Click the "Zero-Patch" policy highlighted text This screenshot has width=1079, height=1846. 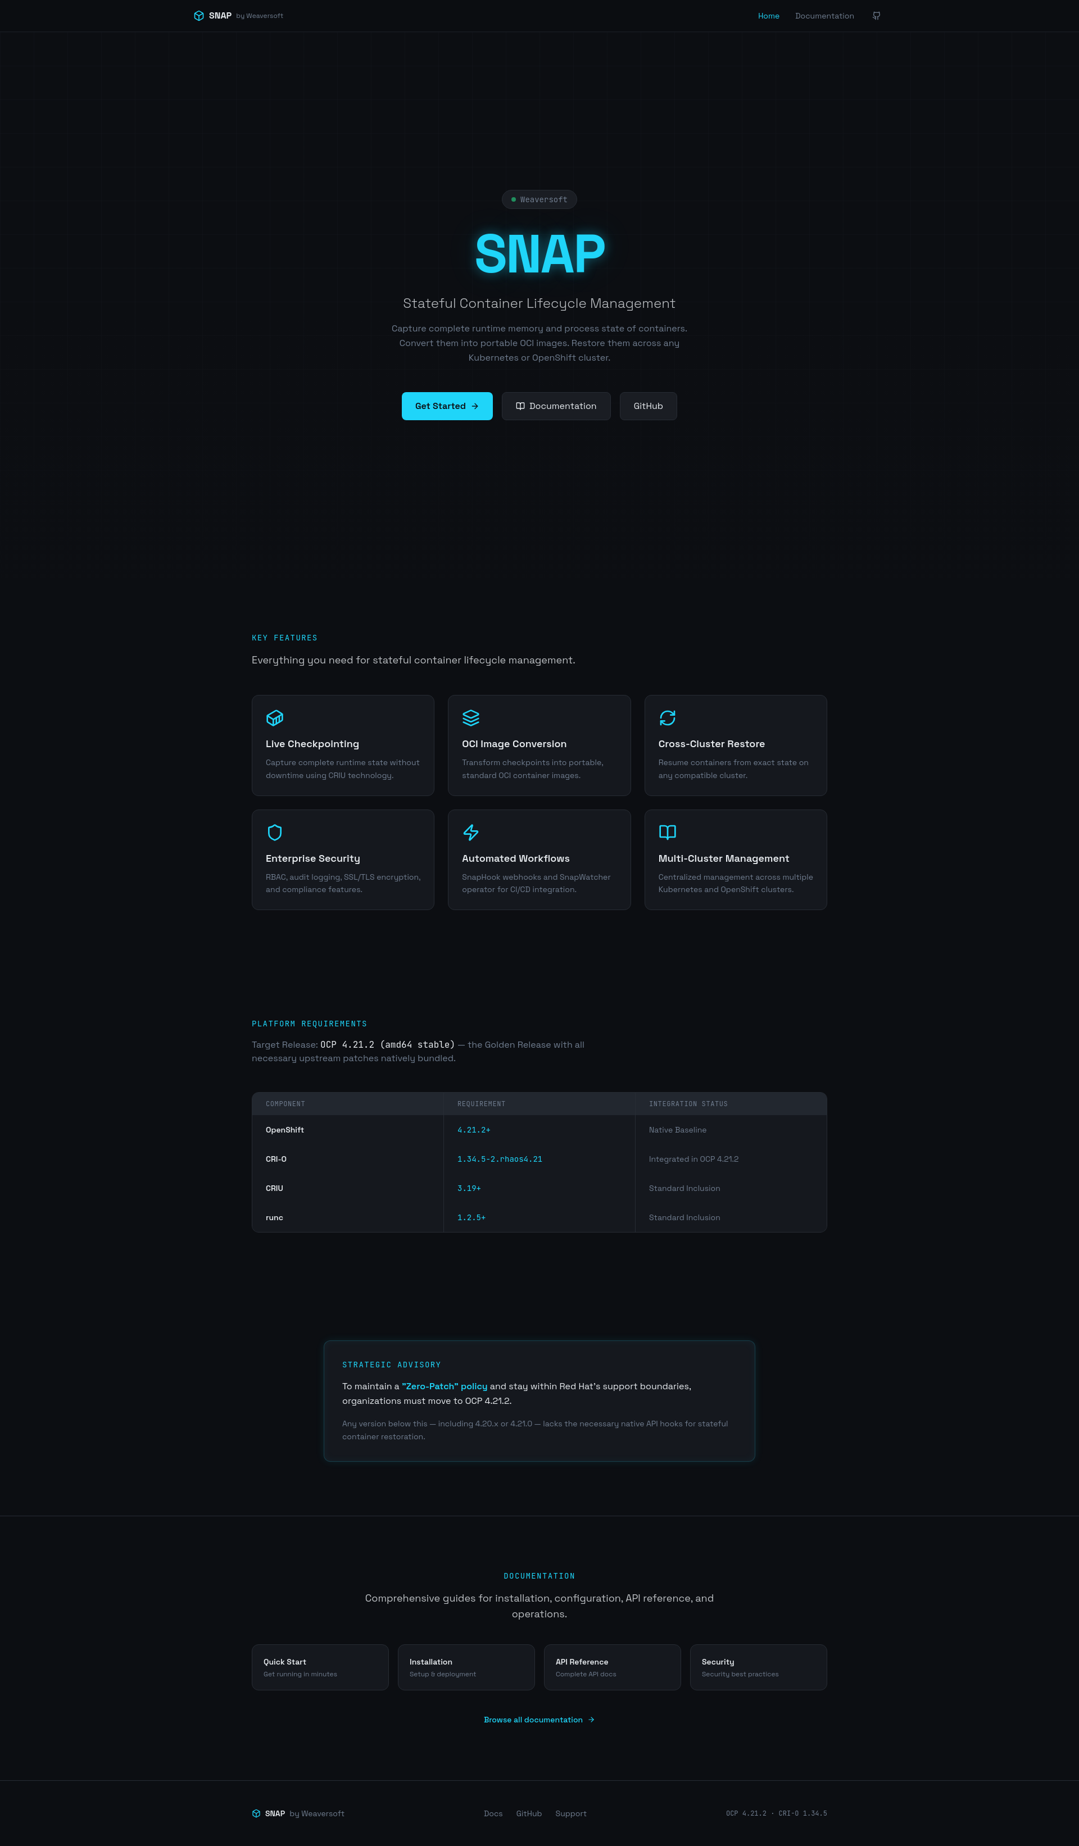pos(444,1386)
